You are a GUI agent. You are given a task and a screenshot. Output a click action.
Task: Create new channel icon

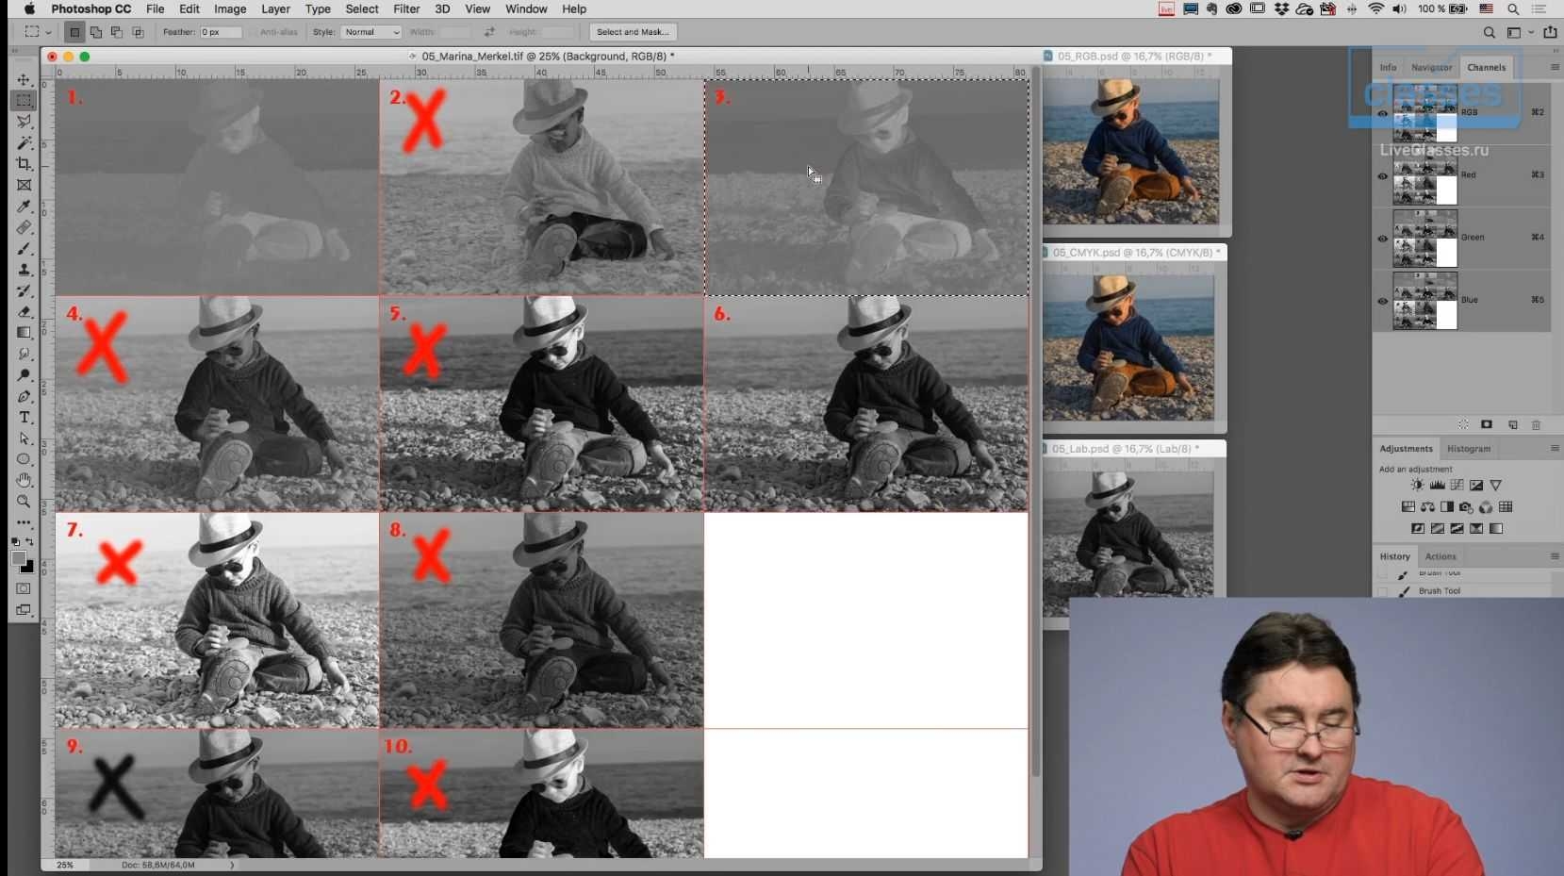[1512, 425]
